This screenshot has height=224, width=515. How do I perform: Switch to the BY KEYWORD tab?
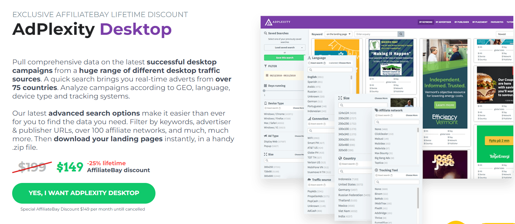pyautogui.click(x=426, y=22)
